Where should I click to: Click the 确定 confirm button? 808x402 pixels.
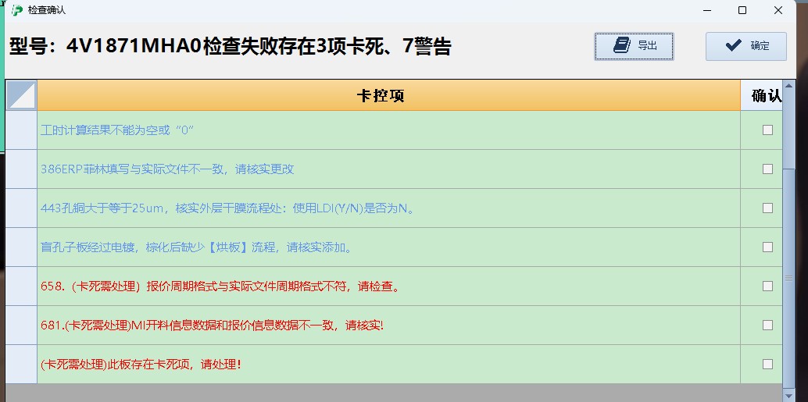click(745, 46)
